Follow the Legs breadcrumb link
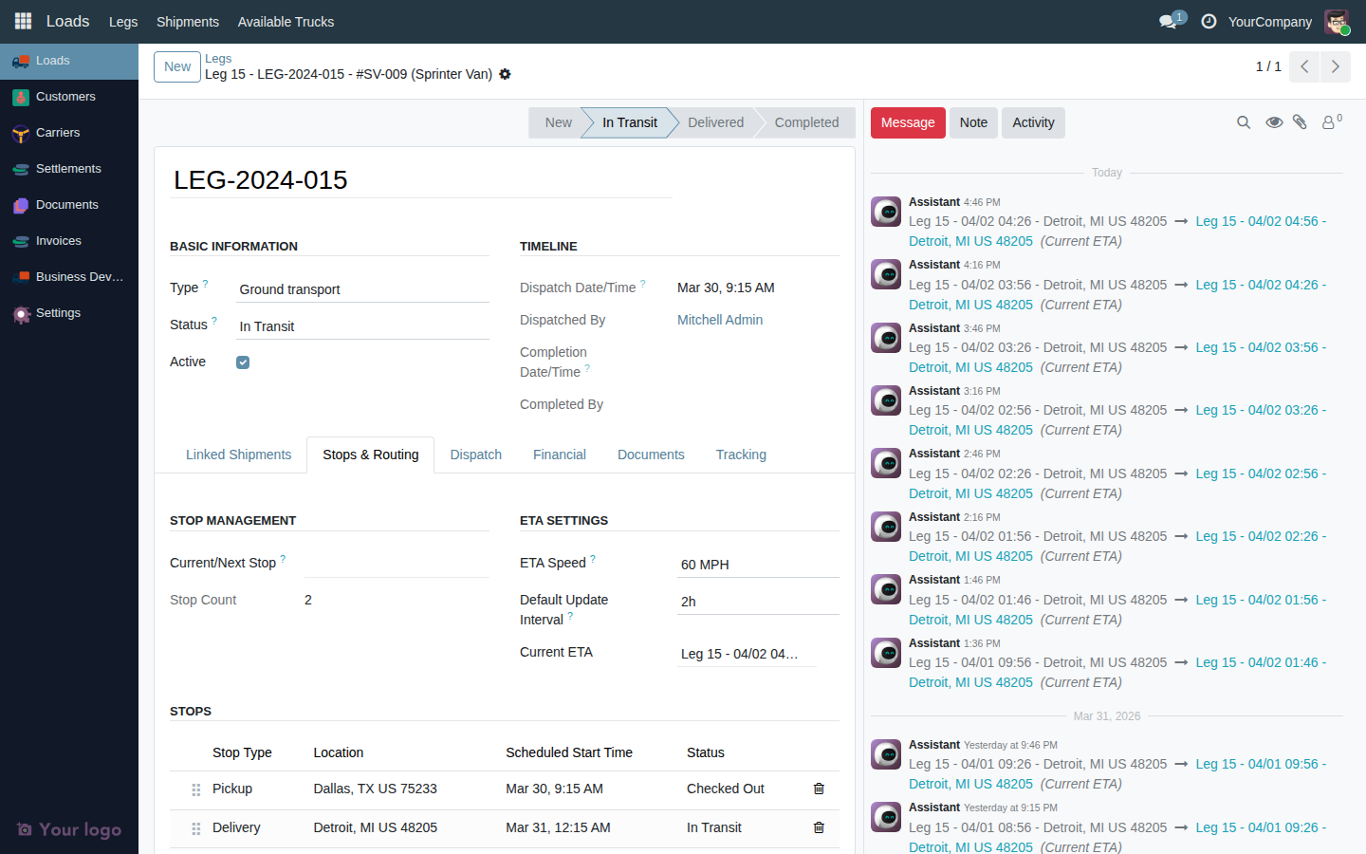 (218, 58)
